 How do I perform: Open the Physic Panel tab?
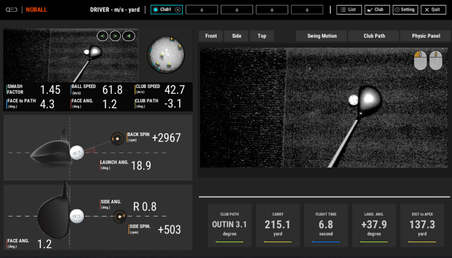[x=426, y=36]
